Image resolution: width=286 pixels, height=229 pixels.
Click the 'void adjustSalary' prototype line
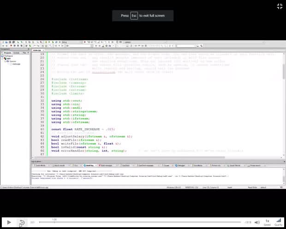[92, 136]
